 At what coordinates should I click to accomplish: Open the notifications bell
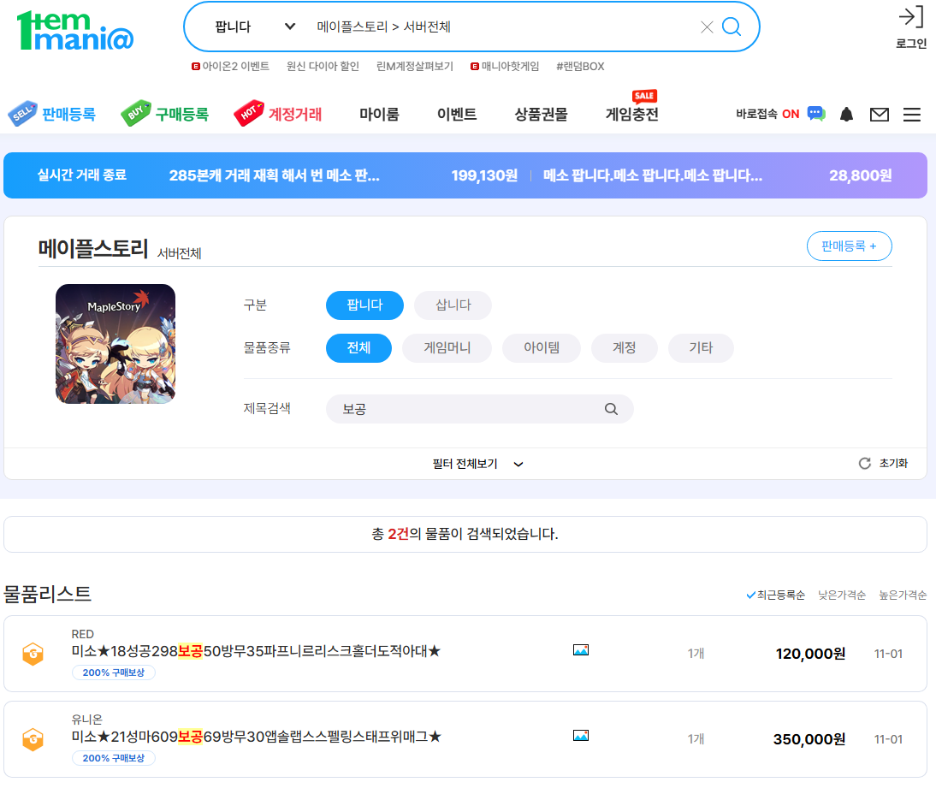tap(846, 114)
